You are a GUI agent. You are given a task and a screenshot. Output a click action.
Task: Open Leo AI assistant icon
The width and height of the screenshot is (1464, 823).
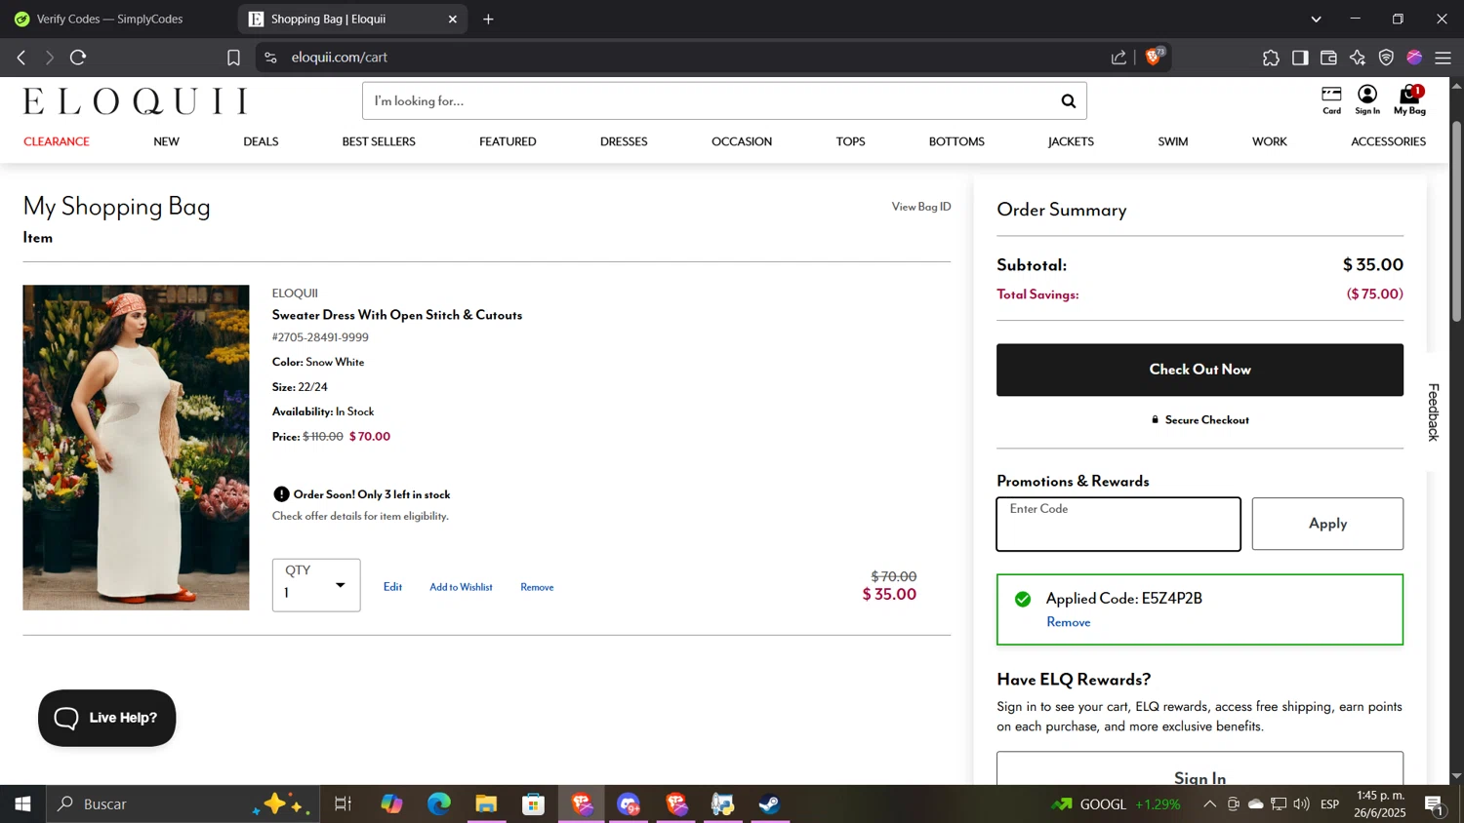[1358, 58]
